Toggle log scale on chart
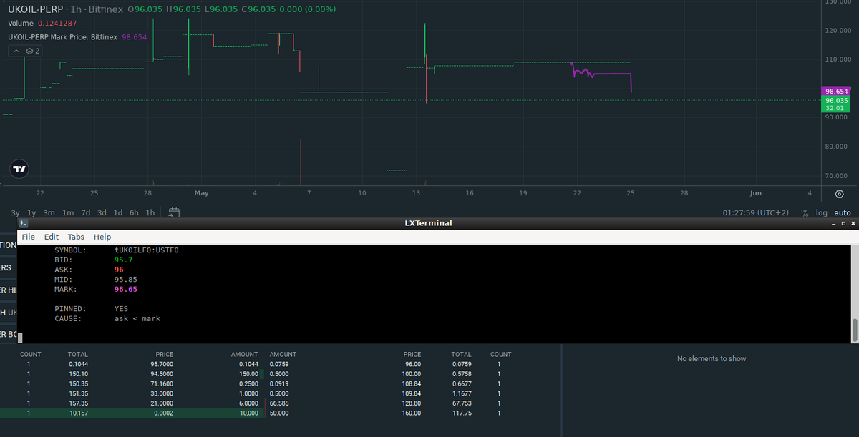This screenshot has height=437, width=859. point(820,212)
